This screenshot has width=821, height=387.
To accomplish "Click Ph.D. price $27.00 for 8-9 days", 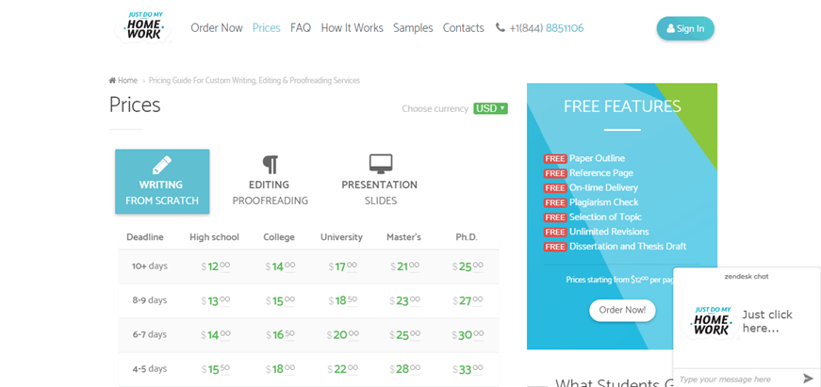I will 468,301.
